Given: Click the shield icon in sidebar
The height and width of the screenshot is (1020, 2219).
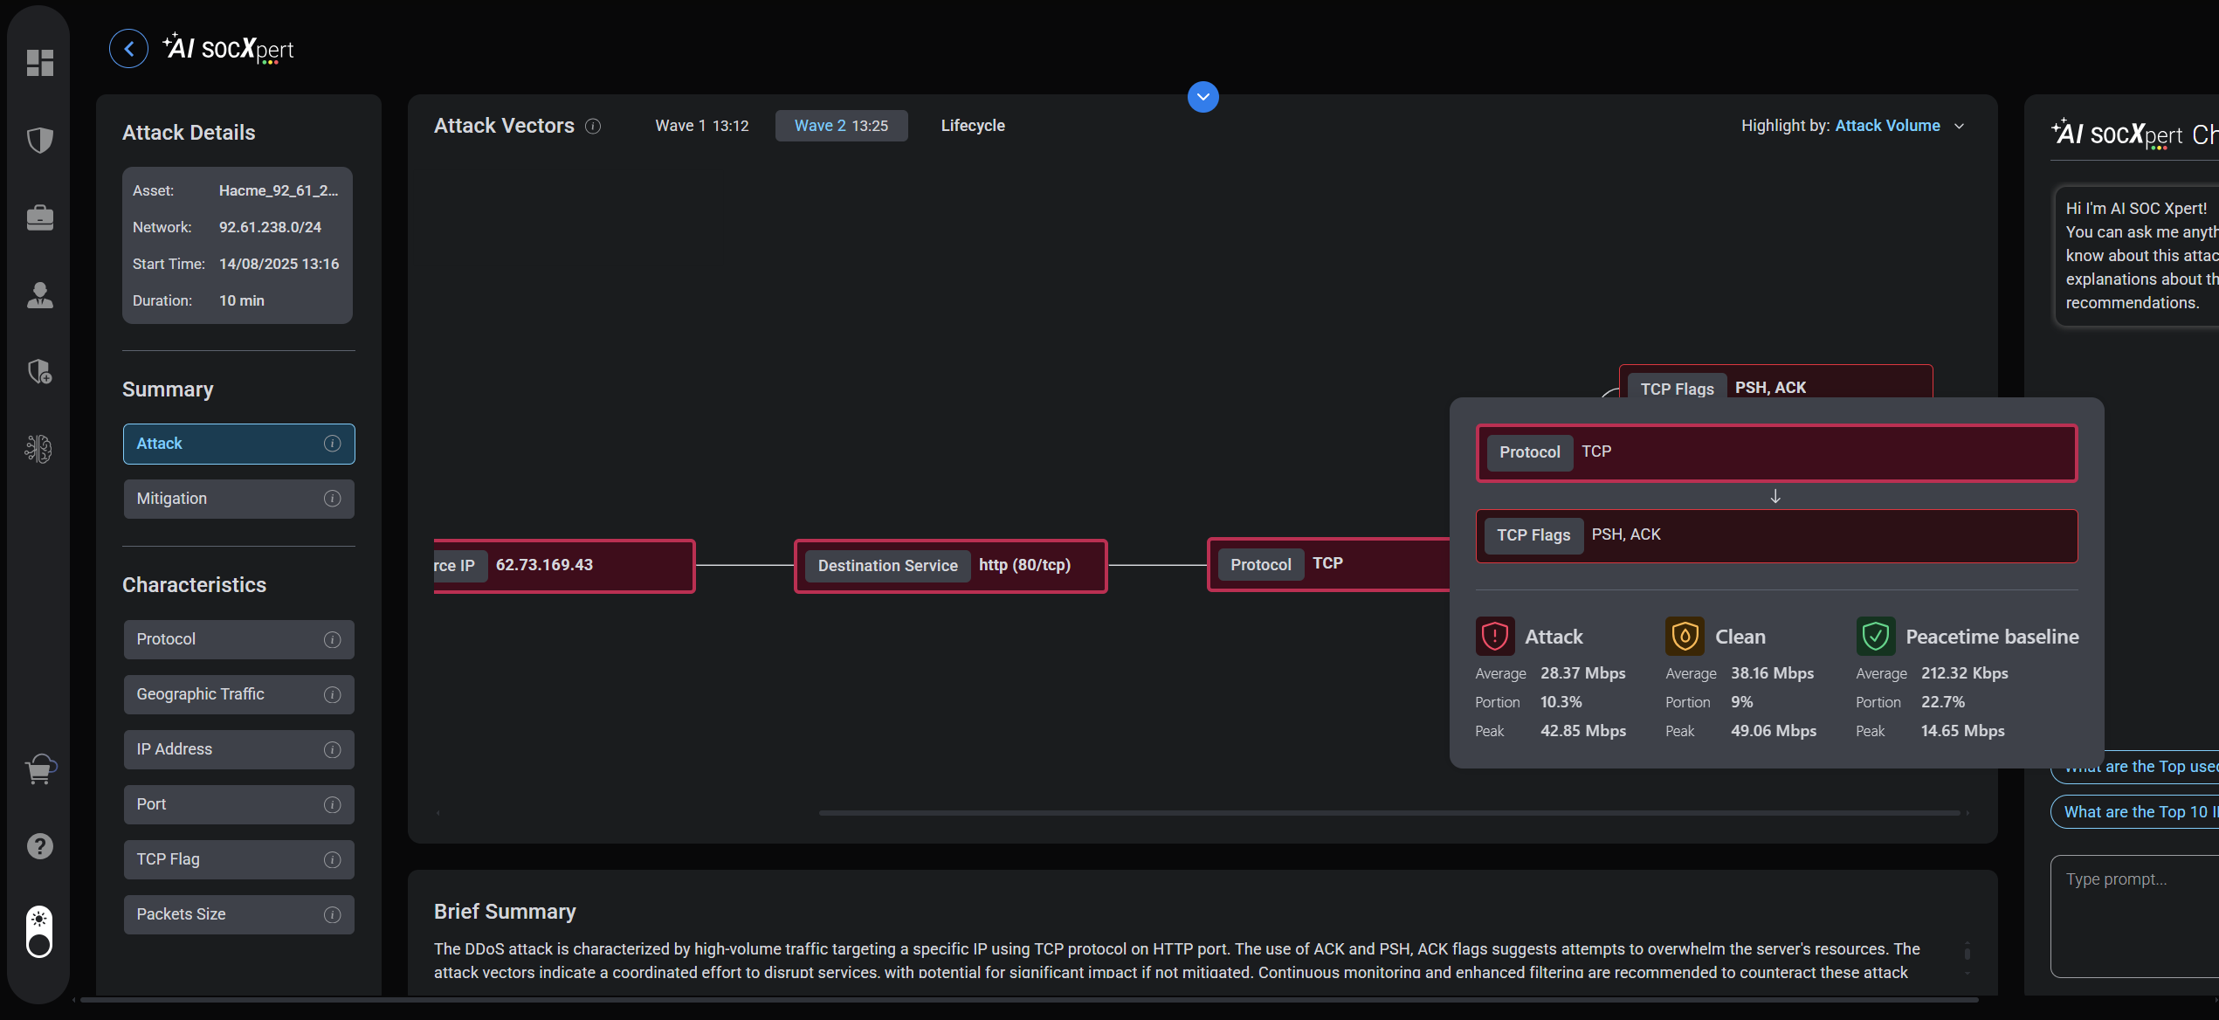Looking at the screenshot, I should click(x=40, y=140).
